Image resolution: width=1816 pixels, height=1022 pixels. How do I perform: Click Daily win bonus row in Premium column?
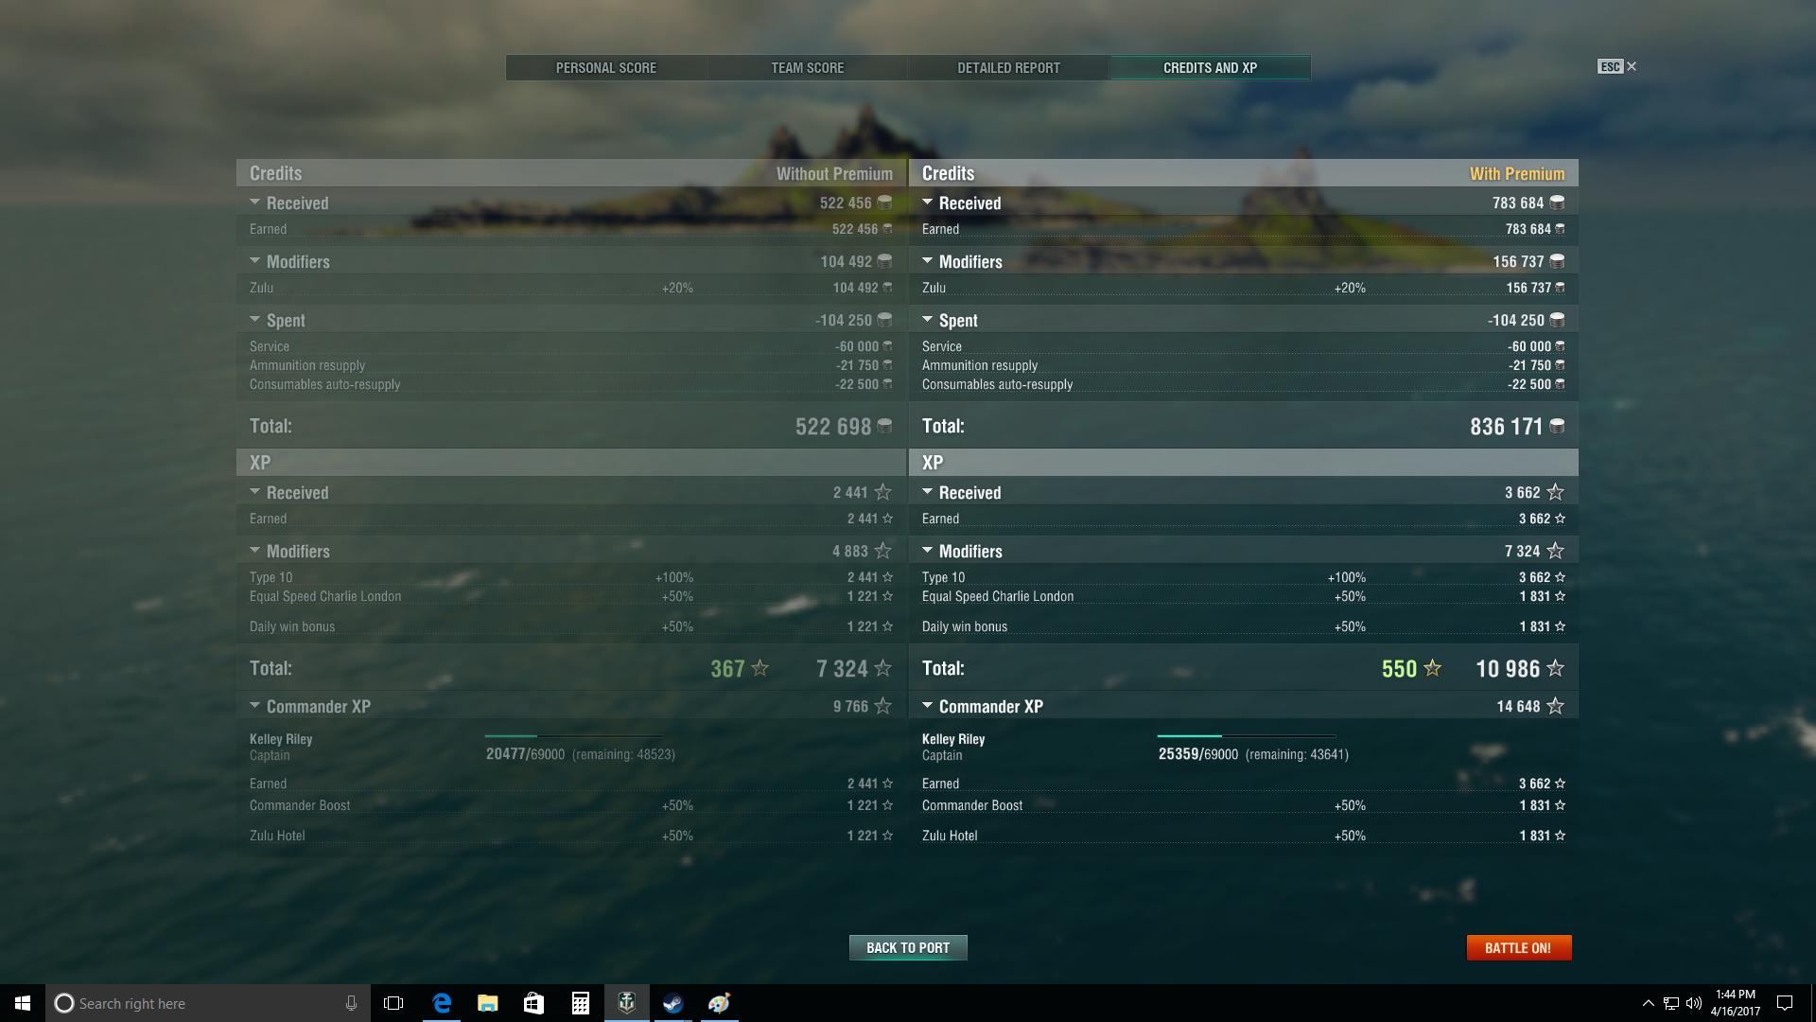(x=1243, y=626)
